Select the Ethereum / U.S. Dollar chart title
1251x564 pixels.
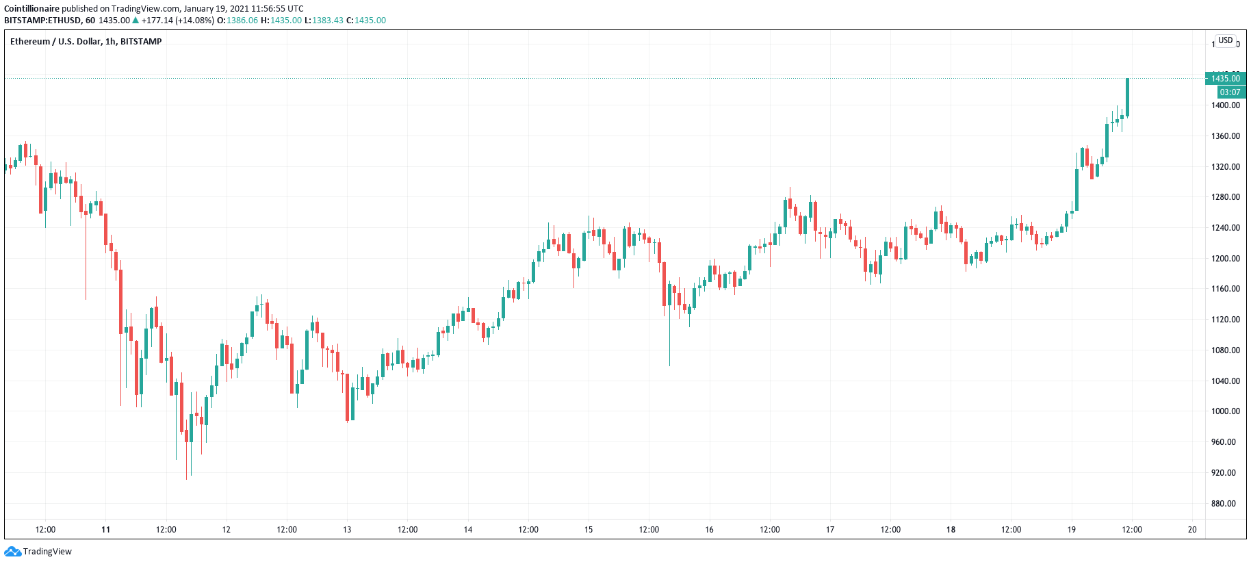[86, 42]
